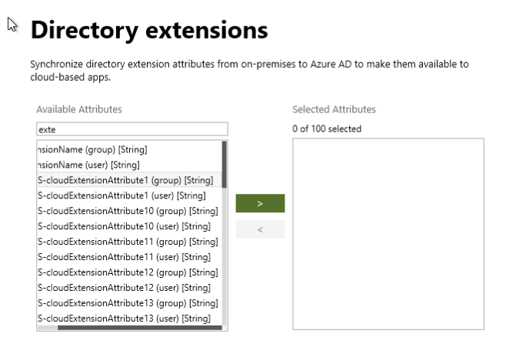Click the Available Attributes search field
The width and height of the screenshot is (506, 364).
pyautogui.click(x=131, y=129)
